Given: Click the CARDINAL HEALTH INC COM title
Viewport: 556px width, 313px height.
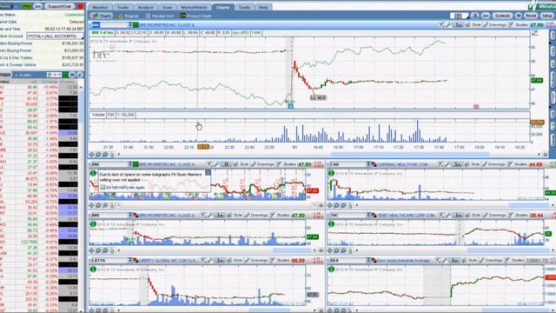Looking at the screenshot, I should pos(402,164).
